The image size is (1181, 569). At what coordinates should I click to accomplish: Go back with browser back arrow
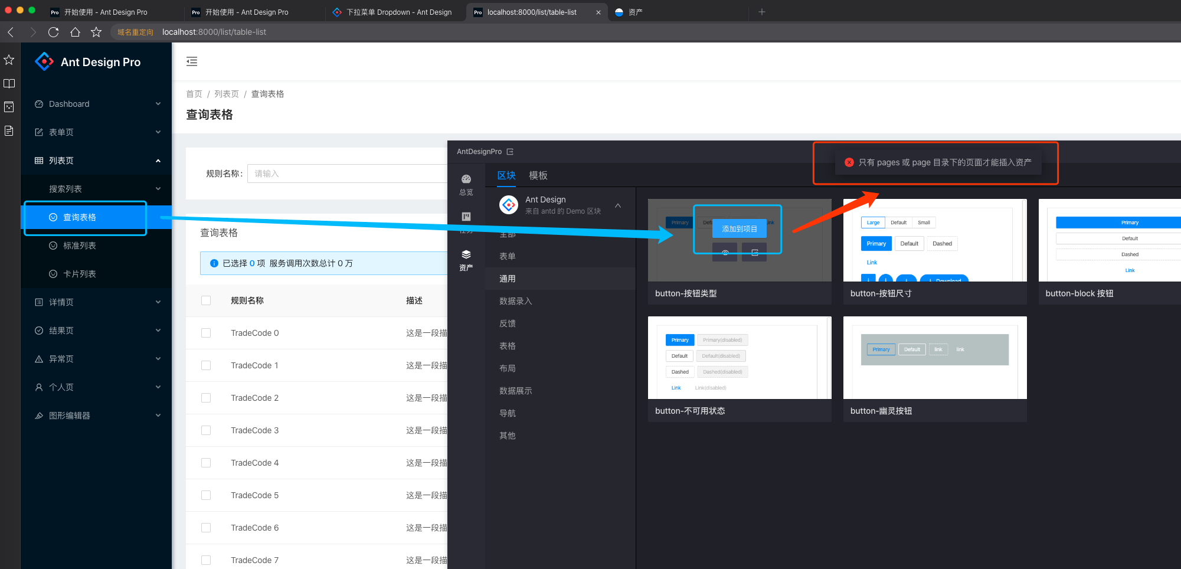[11, 32]
